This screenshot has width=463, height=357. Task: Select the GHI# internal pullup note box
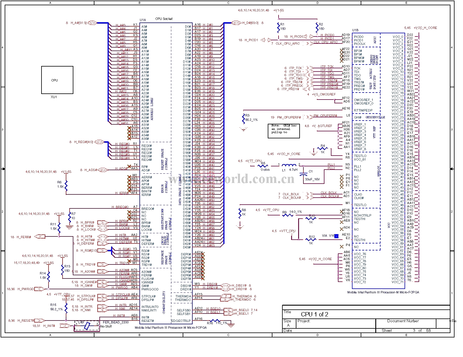pos(284,131)
